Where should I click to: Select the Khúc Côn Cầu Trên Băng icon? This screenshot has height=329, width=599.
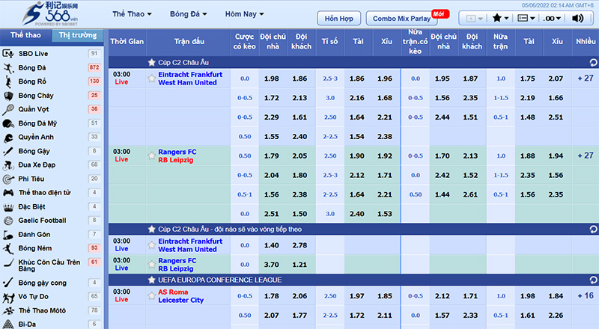click(x=8, y=262)
